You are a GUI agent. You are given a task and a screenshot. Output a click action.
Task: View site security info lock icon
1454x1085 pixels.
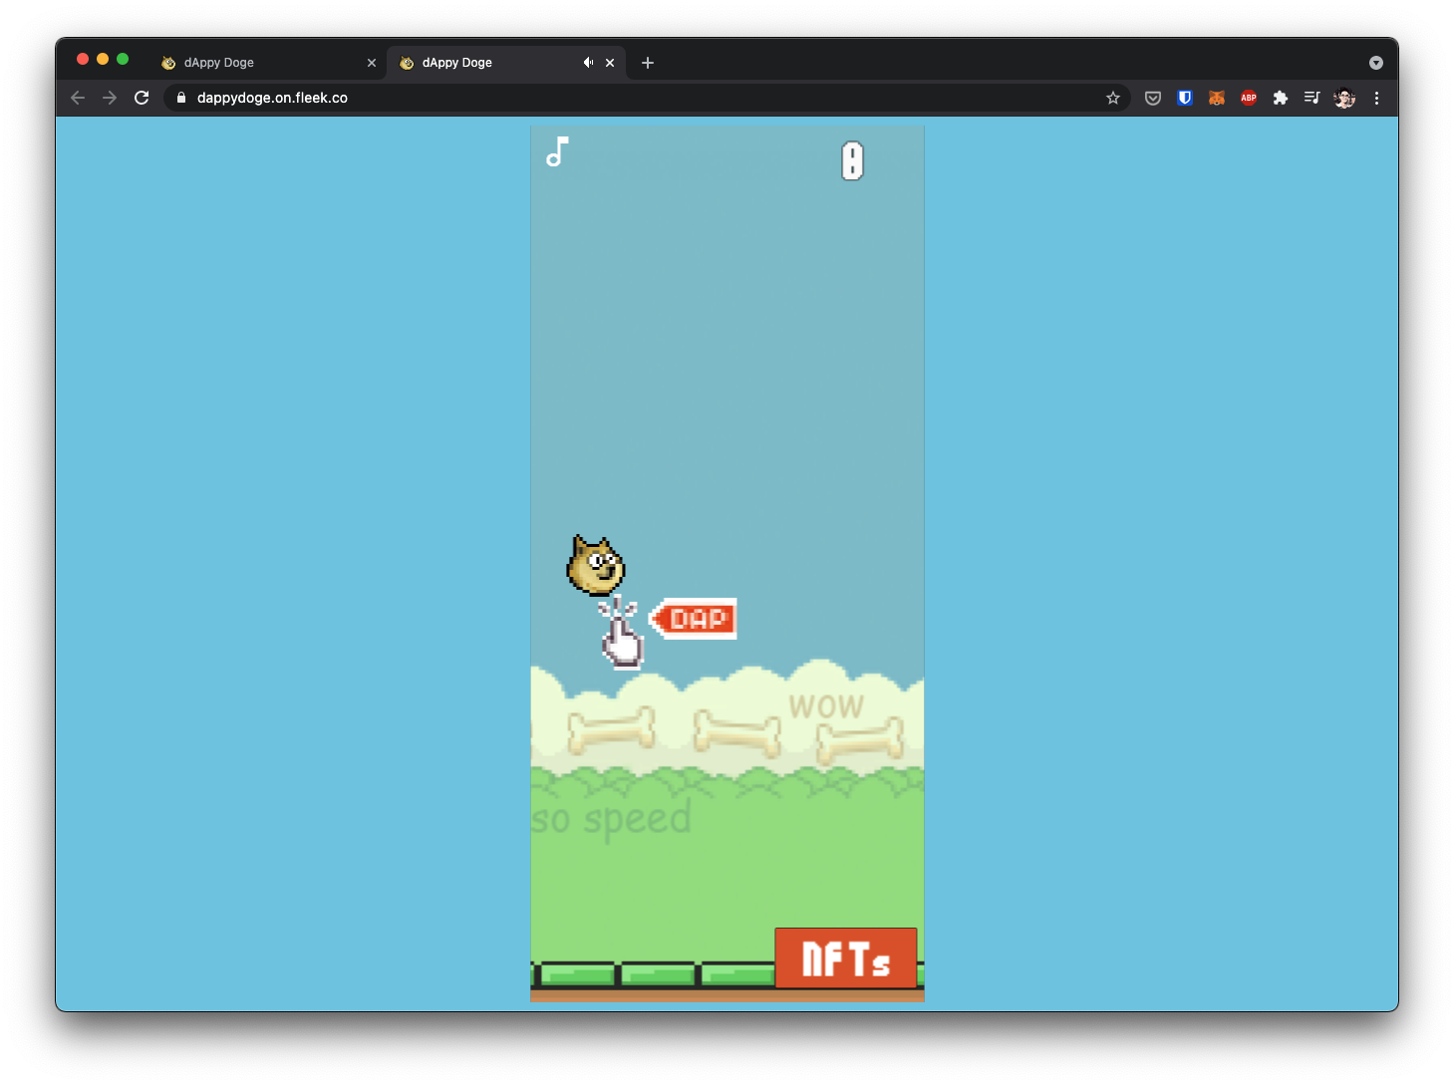point(181,98)
